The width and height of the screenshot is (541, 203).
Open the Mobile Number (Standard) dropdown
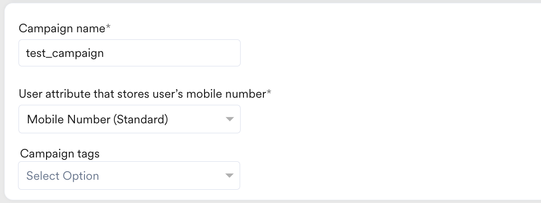(129, 119)
